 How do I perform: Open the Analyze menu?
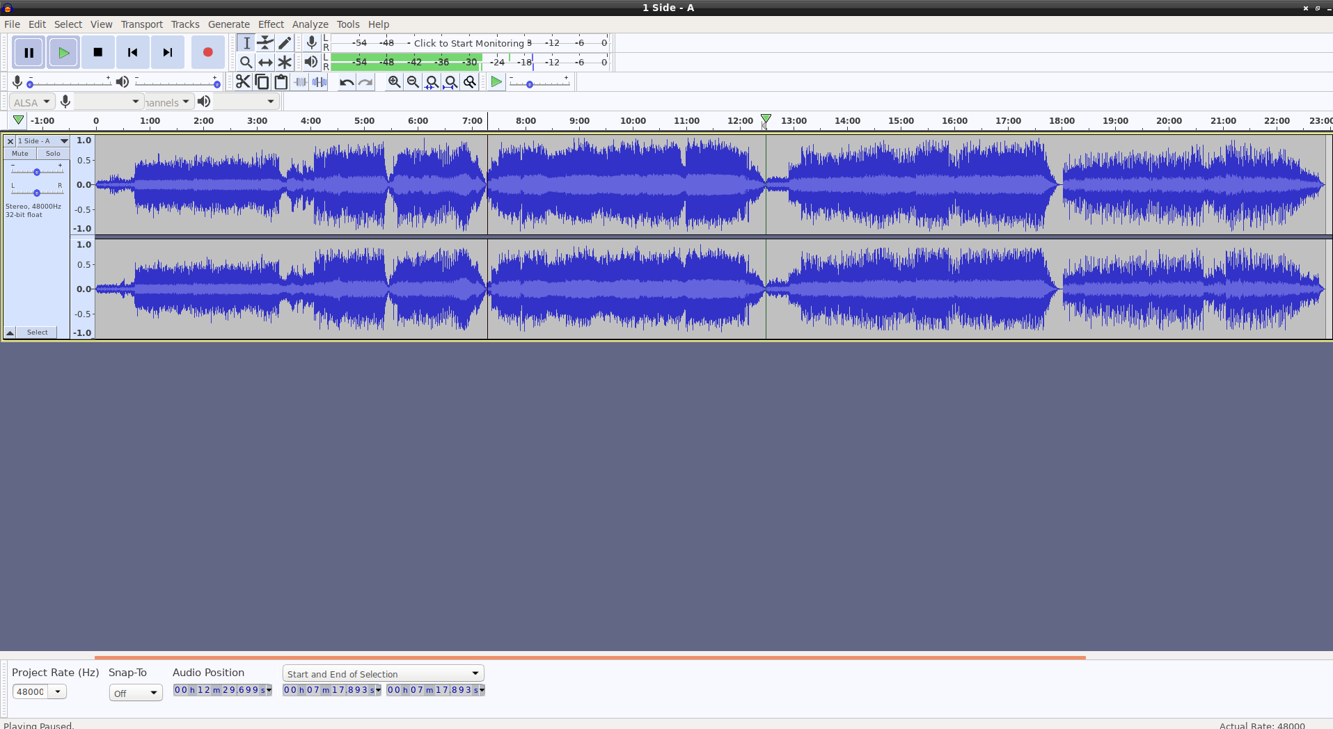pos(310,24)
